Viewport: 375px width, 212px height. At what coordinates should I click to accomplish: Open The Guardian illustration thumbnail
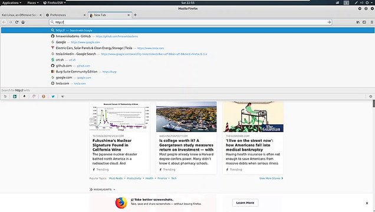253,117
